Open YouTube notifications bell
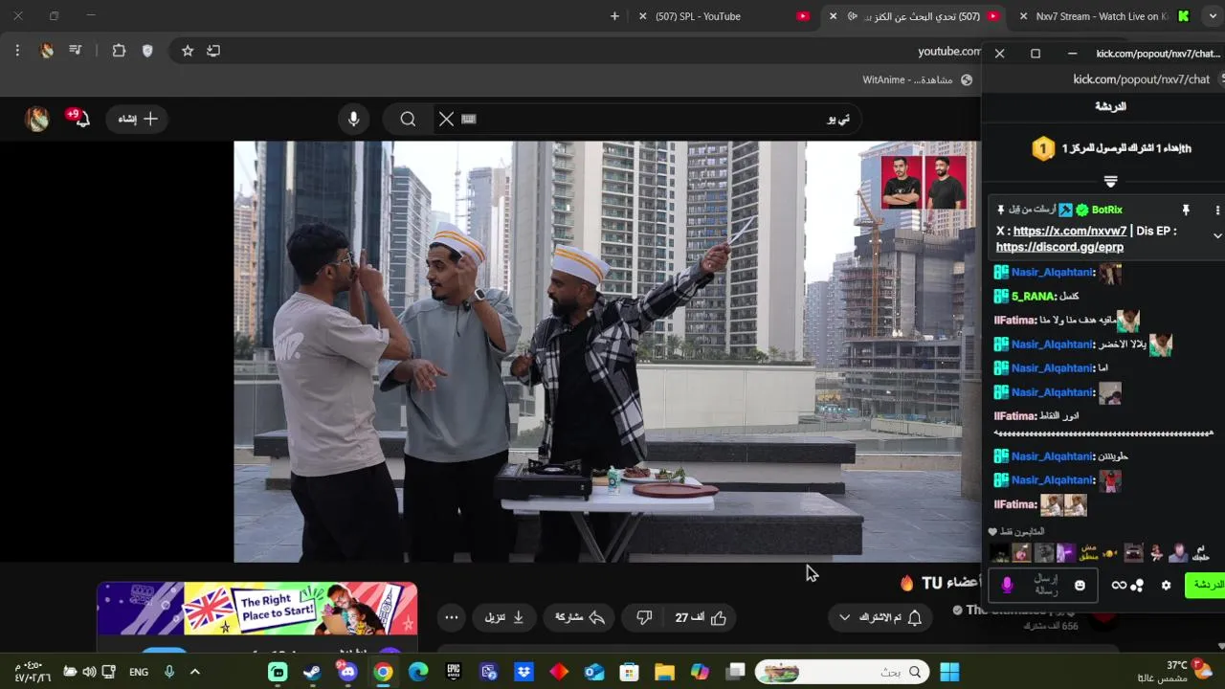1225x689 pixels. click(x=80, y=119)
